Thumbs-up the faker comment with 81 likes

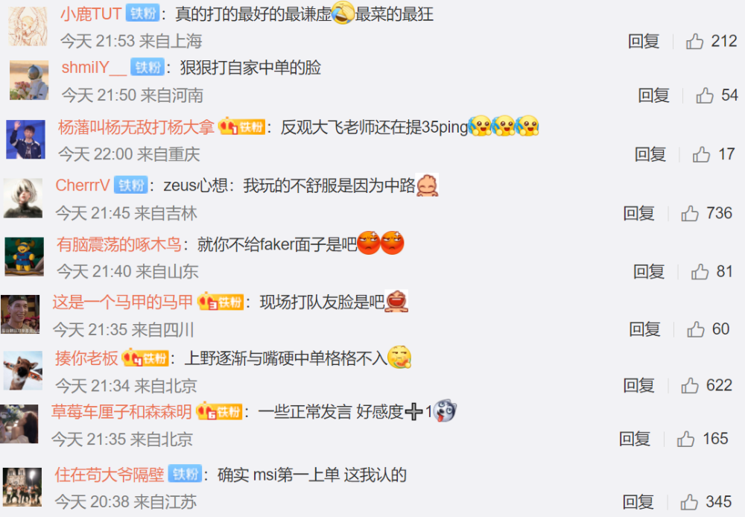(700, 272)
